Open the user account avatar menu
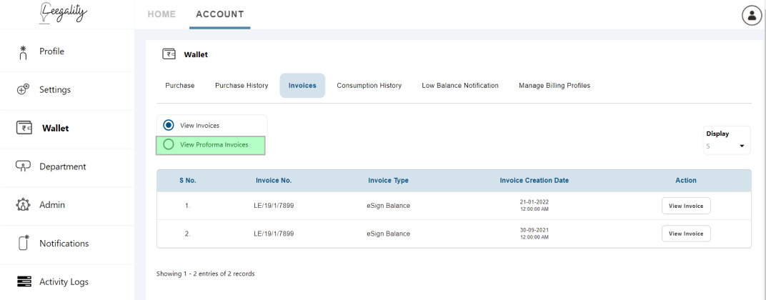Screen dimensions: 766x300 click(751, 16)
